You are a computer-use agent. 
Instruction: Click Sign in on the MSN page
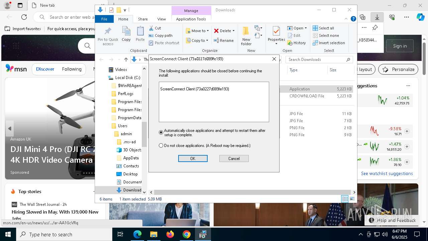point(400,46)
